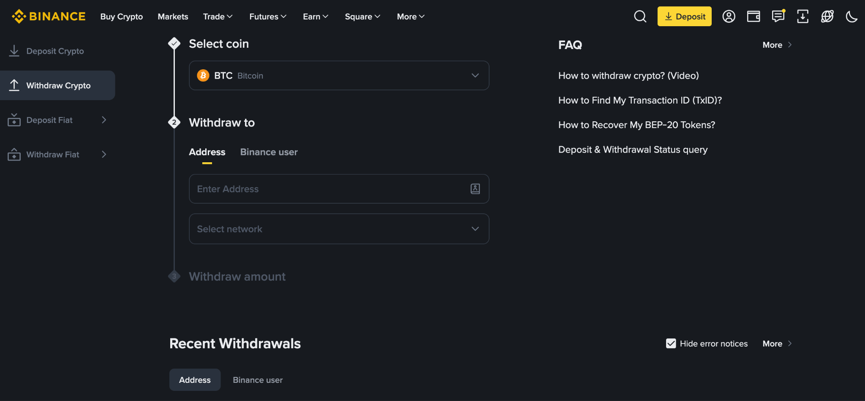The height and width of the screenshot is (401, 865).
Task: Expand the Withdraw Fiat sidebar item
Action: pos(57,155)
